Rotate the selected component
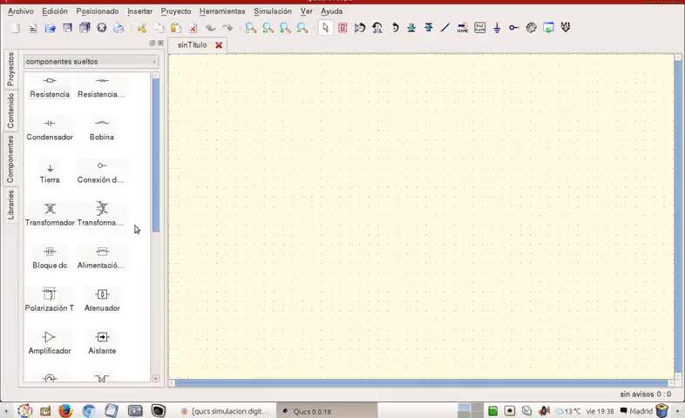The image size is (685, 418). [x=395, y=28]
